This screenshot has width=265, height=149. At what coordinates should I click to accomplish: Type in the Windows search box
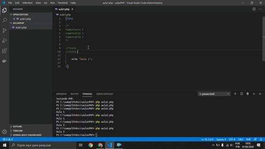(43, 145)
